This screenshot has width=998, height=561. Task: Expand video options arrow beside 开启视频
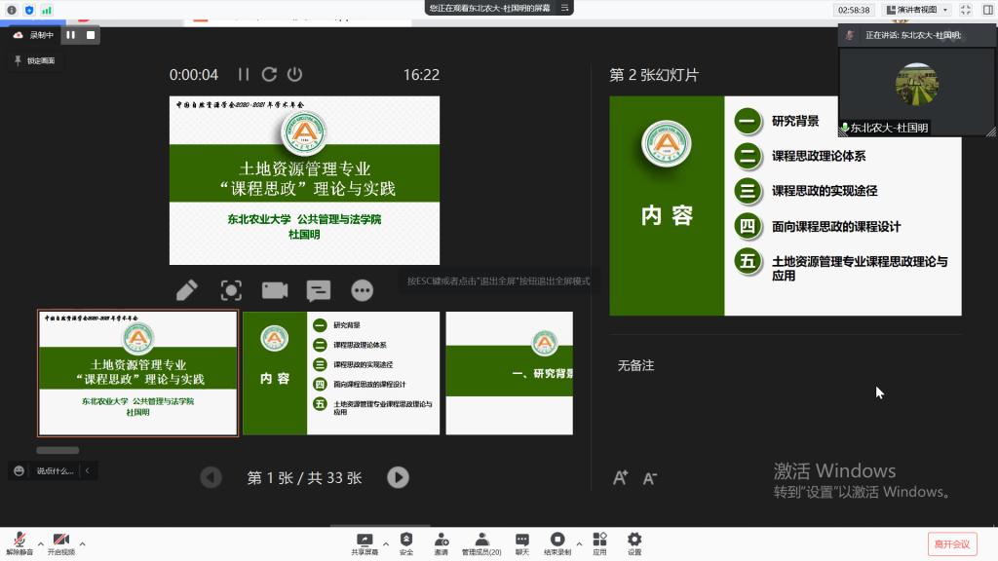(x=82, y=542)
